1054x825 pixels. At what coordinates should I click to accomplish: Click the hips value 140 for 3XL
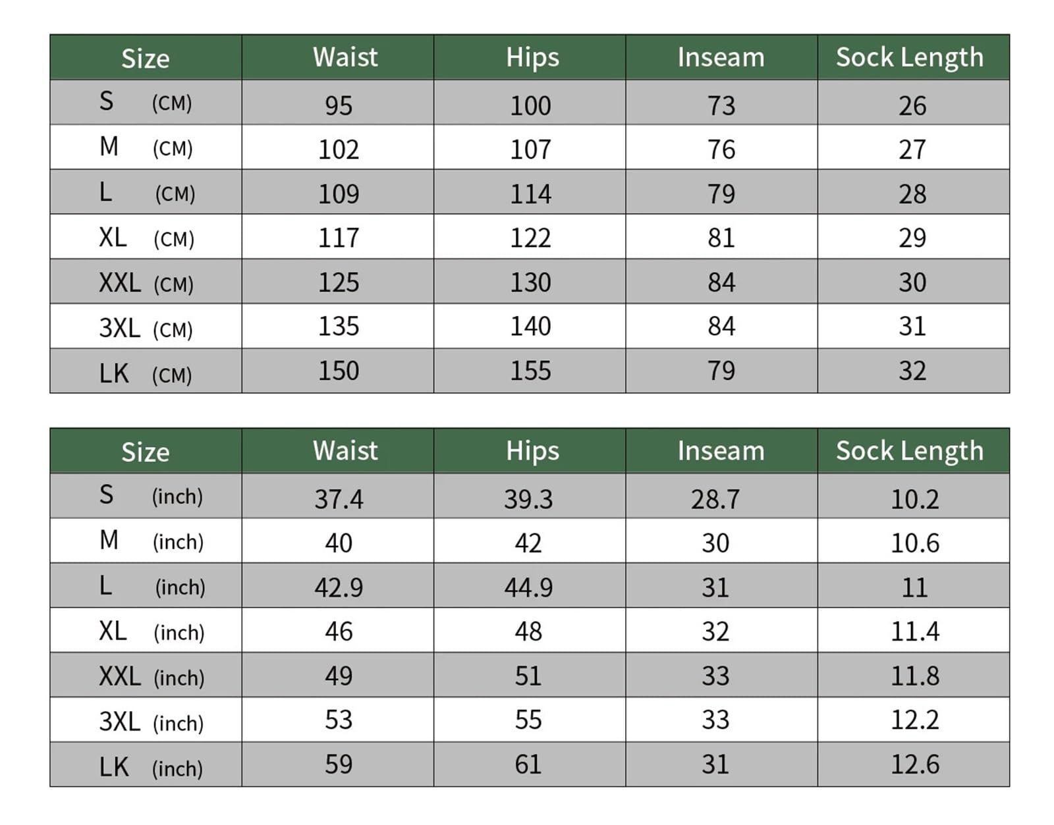[530, 326]
